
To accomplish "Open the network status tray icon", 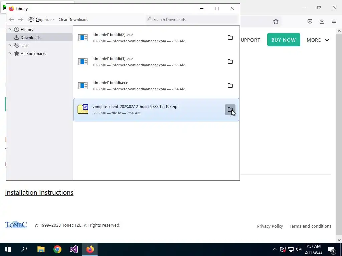I will point(291,249).
